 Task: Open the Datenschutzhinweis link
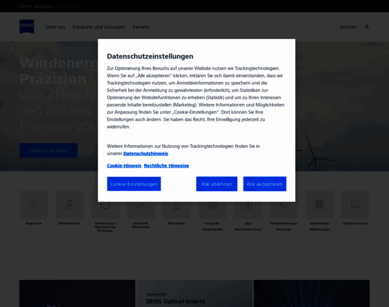[x=146, y=153]
